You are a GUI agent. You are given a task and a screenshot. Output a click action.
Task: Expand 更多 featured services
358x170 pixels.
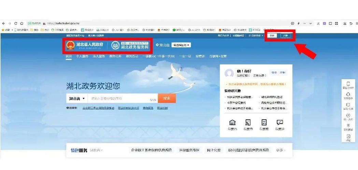coord(281,150)
